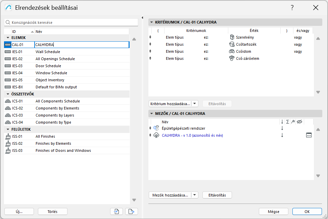Screen dimensions: 328x219
Task: Click the export scheme icon button
Action: tap(131, 211)
